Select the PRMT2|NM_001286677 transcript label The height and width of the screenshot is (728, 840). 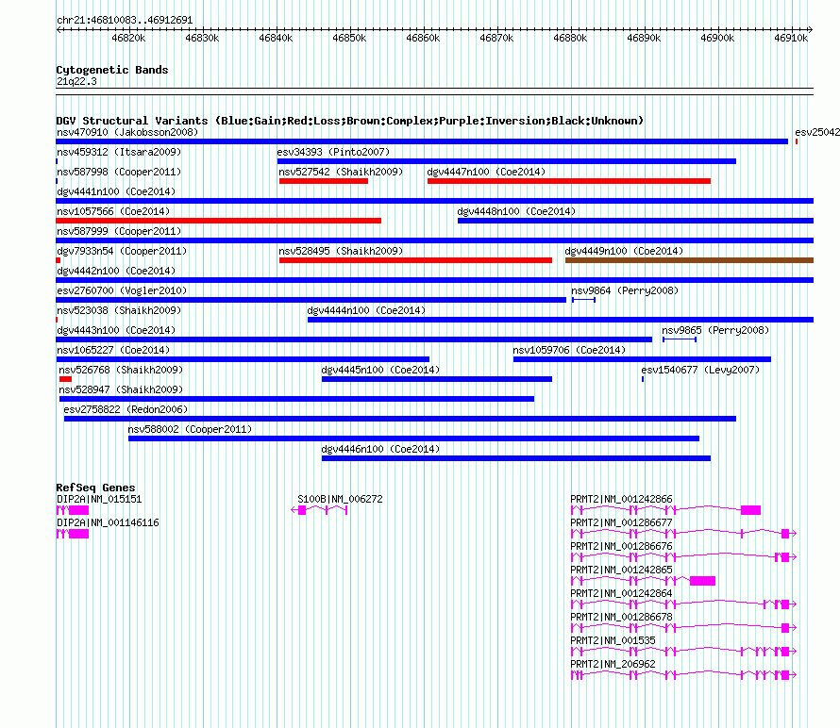pyautogui.click(x=621, y=522)
